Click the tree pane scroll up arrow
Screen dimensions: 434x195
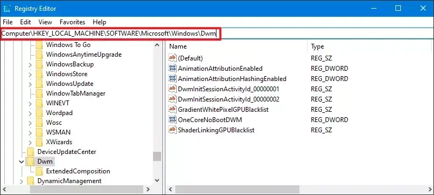click(157, 45)
